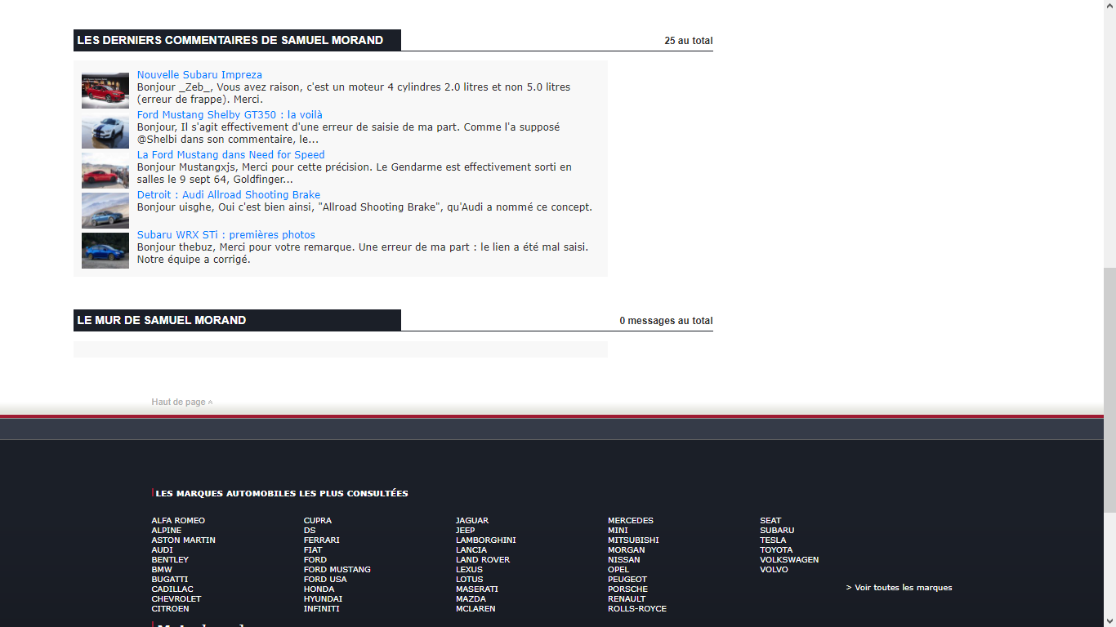Select the PORSCHE brand link

pos(628,589)
